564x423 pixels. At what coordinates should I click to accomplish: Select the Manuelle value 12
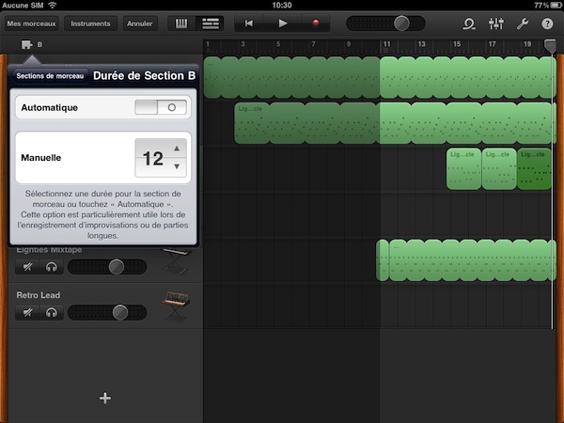click(x=153, y=158)
